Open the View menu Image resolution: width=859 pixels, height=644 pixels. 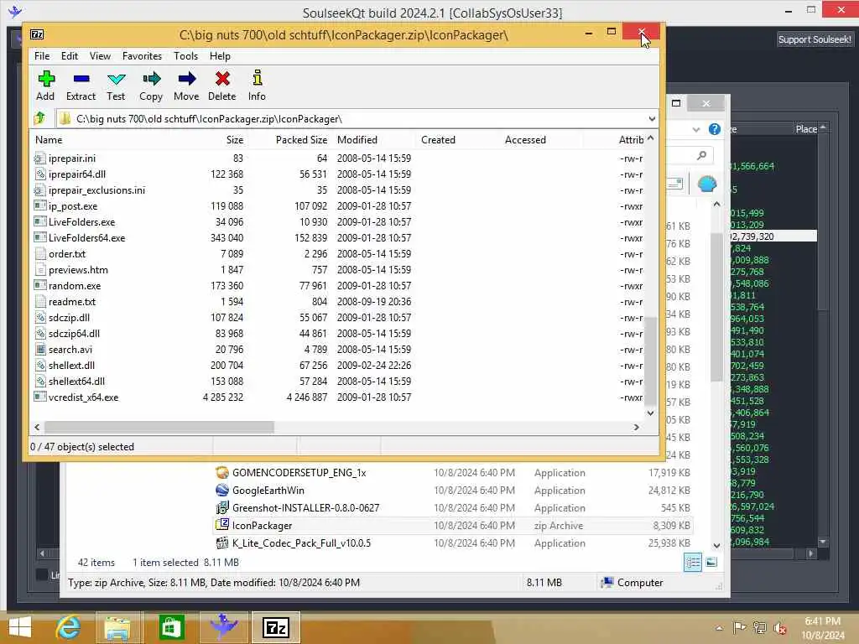[x=101, y=56]
